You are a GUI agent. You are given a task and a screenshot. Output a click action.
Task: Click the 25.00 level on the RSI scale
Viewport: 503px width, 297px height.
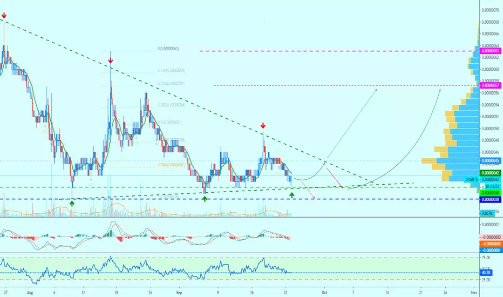pos(486,280)
